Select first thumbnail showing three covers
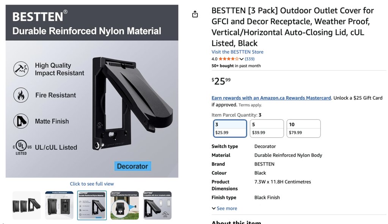 click(x=27, y=205)
